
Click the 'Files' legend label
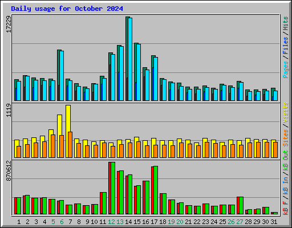pos(286,46)
